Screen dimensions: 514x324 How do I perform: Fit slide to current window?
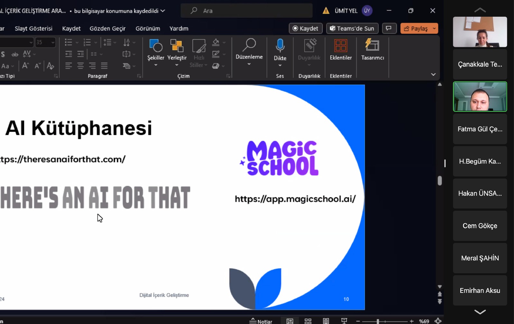[x=438, y=321]
